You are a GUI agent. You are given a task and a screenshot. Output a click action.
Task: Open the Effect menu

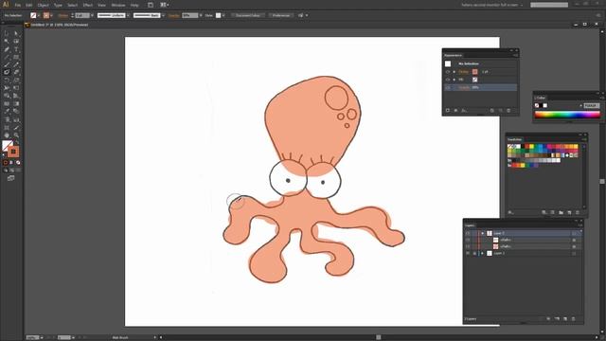(x=88, y=5)
